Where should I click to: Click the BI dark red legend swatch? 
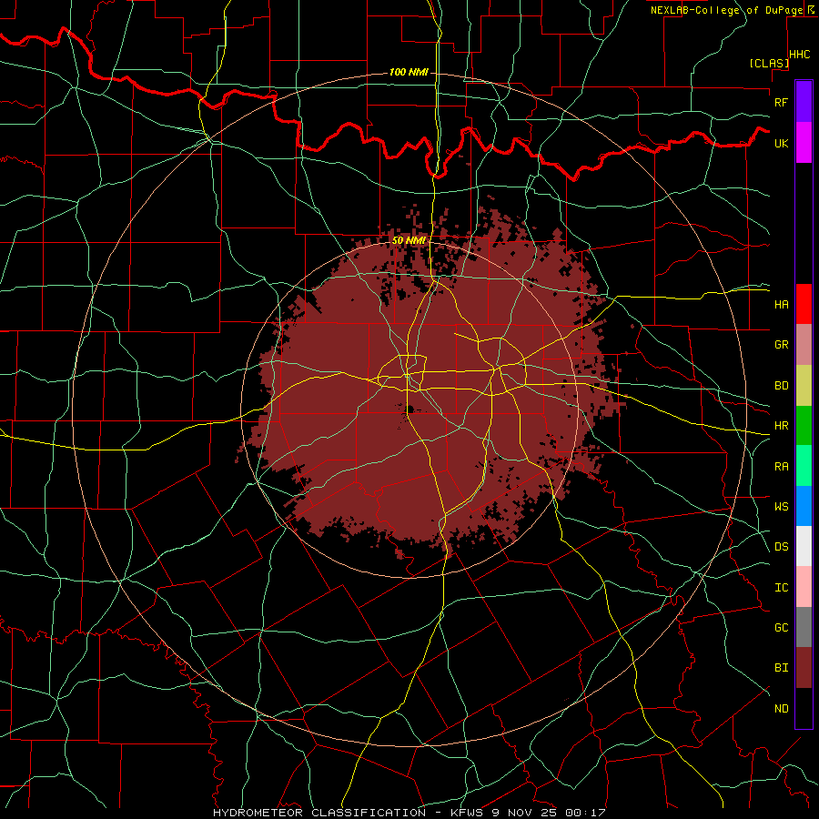click(x=804, y=668)
